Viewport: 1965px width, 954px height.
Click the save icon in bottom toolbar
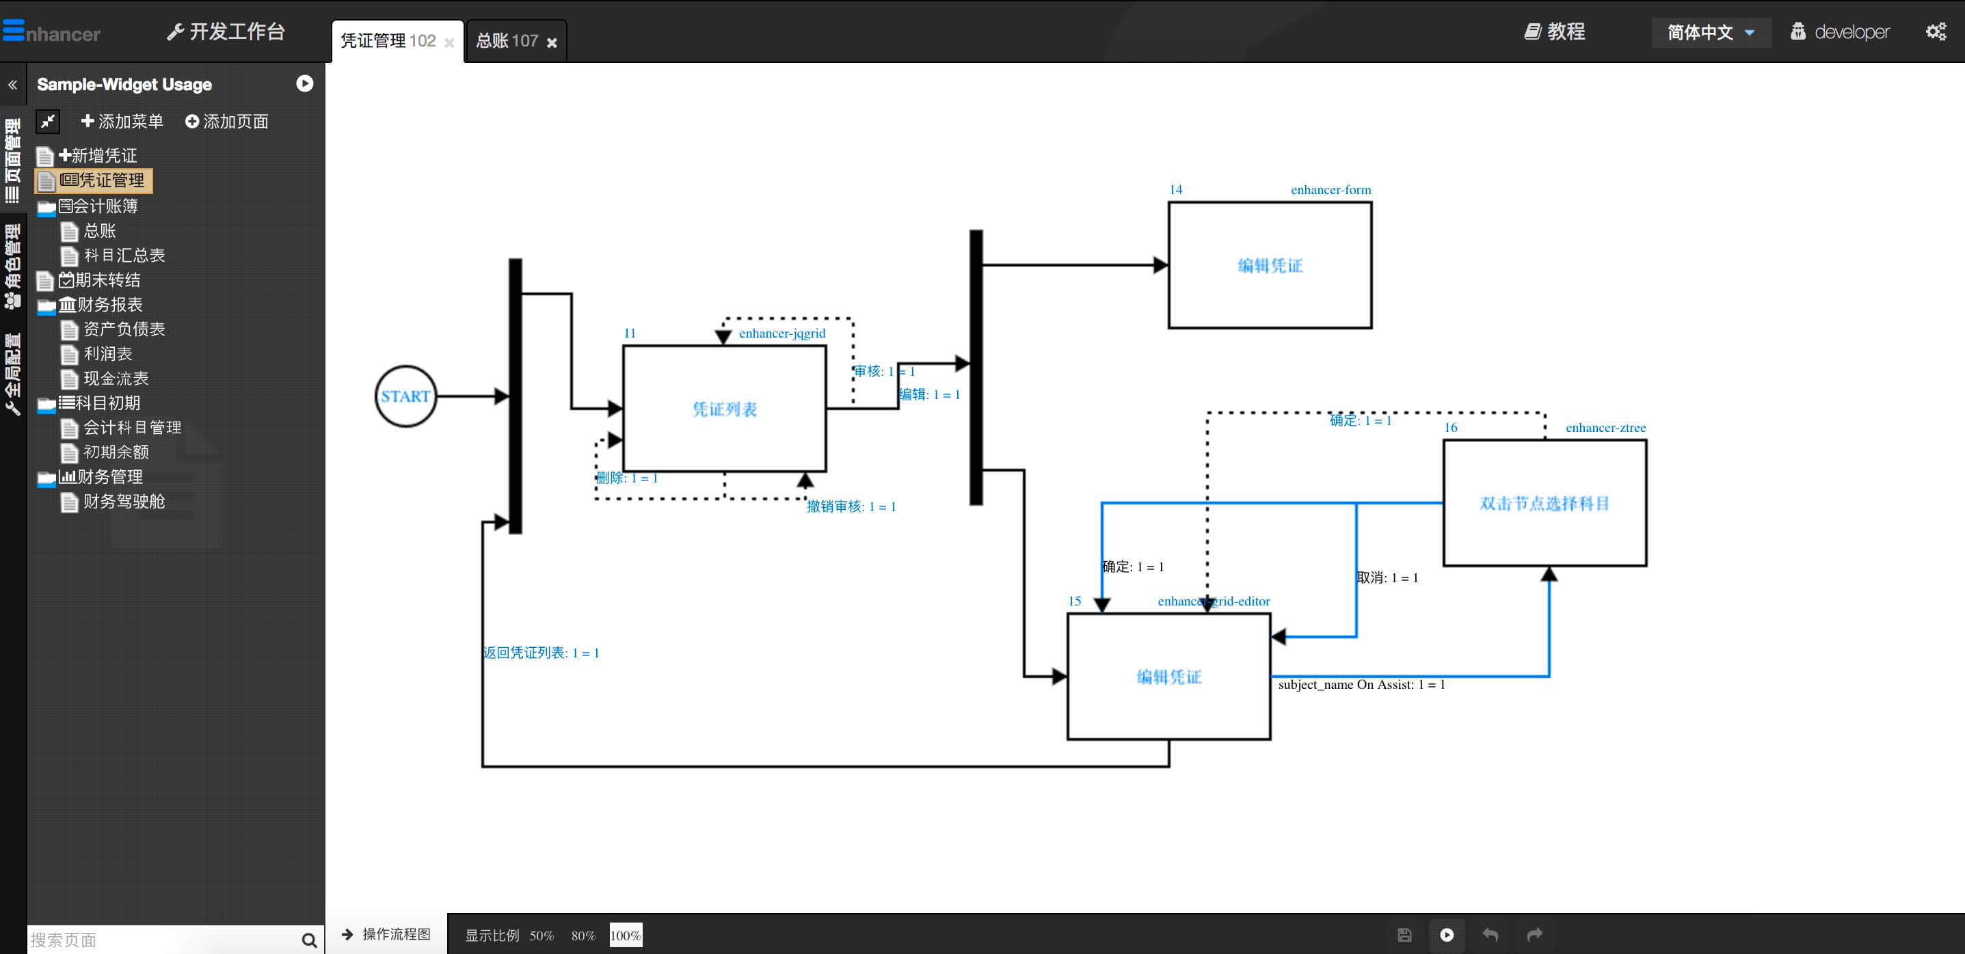1404,934
